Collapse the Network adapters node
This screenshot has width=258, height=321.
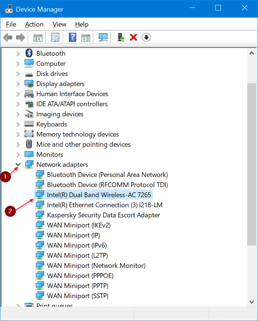[18, 164]
